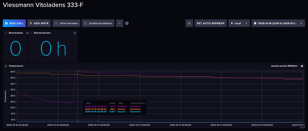Open the Brennerstunden cell settings gear
Viewport: 308px width, 131px height.
coord(75,33)
